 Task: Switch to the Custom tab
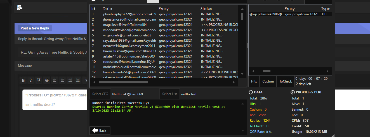click(268, 81)
